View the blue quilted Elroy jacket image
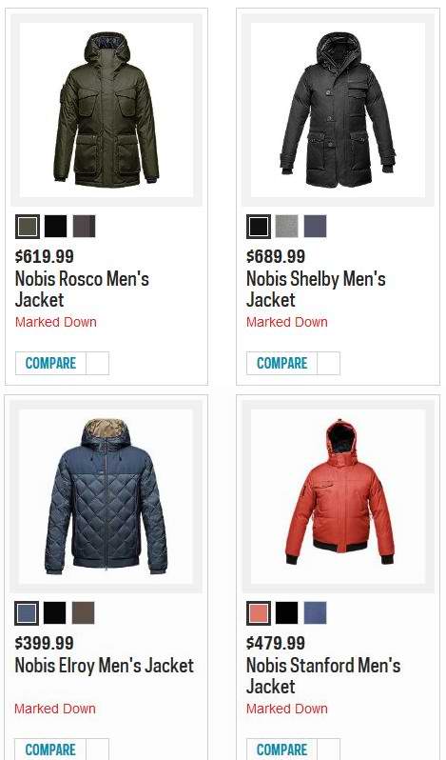446x760 pixels. click(x=106, y=496)
